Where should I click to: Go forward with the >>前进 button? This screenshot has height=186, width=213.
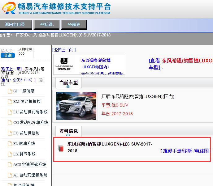[74, 24]
